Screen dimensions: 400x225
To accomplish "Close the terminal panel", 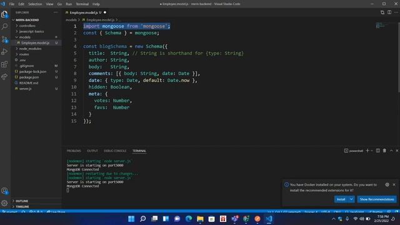I will tap(397, 151).
